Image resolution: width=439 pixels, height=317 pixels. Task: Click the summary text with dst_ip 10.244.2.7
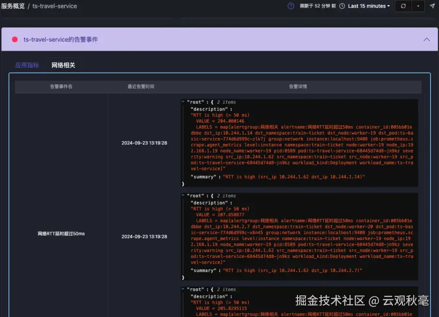[292, 271]
